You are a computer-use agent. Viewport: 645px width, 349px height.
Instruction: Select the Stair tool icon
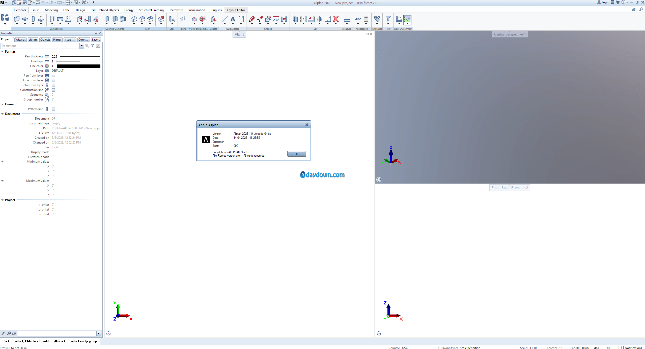172,19
